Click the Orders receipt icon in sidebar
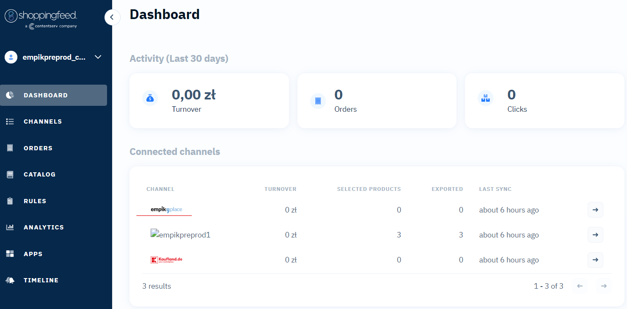This screenshot has width=627, height=309. pos(10,148)
